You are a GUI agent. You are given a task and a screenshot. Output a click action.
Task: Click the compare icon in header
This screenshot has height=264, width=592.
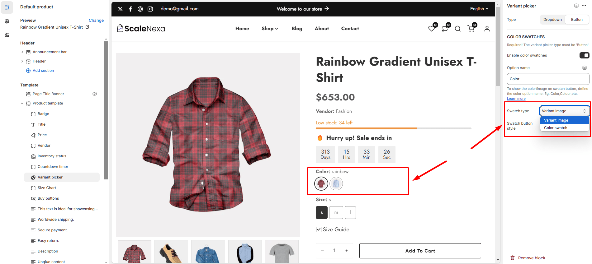tap(445, 29)
